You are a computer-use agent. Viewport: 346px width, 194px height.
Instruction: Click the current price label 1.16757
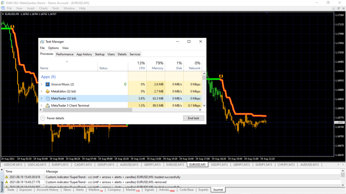pyautogui.click(x=340, y=122)
